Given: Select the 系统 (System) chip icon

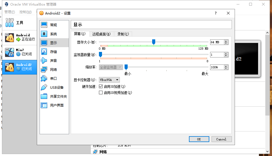Looking at the screenshot, I should tap(44, 34).
